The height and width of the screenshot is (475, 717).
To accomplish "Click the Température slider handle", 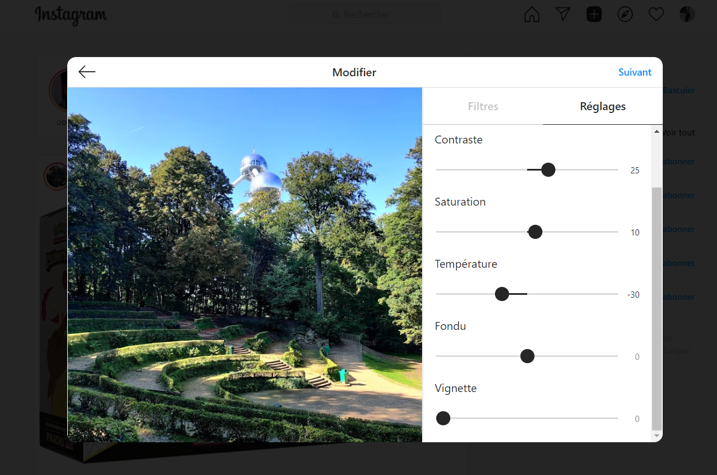I will pyautogui.click(x=502, y=294).
